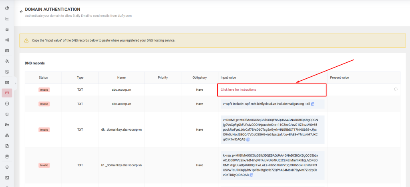Go back using the arrow beside Domain Authentication
Viewport: 410px width, 187px height.
click(21, 12)
